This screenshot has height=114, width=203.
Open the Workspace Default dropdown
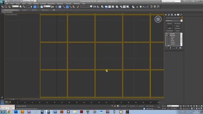coord(29,1)
